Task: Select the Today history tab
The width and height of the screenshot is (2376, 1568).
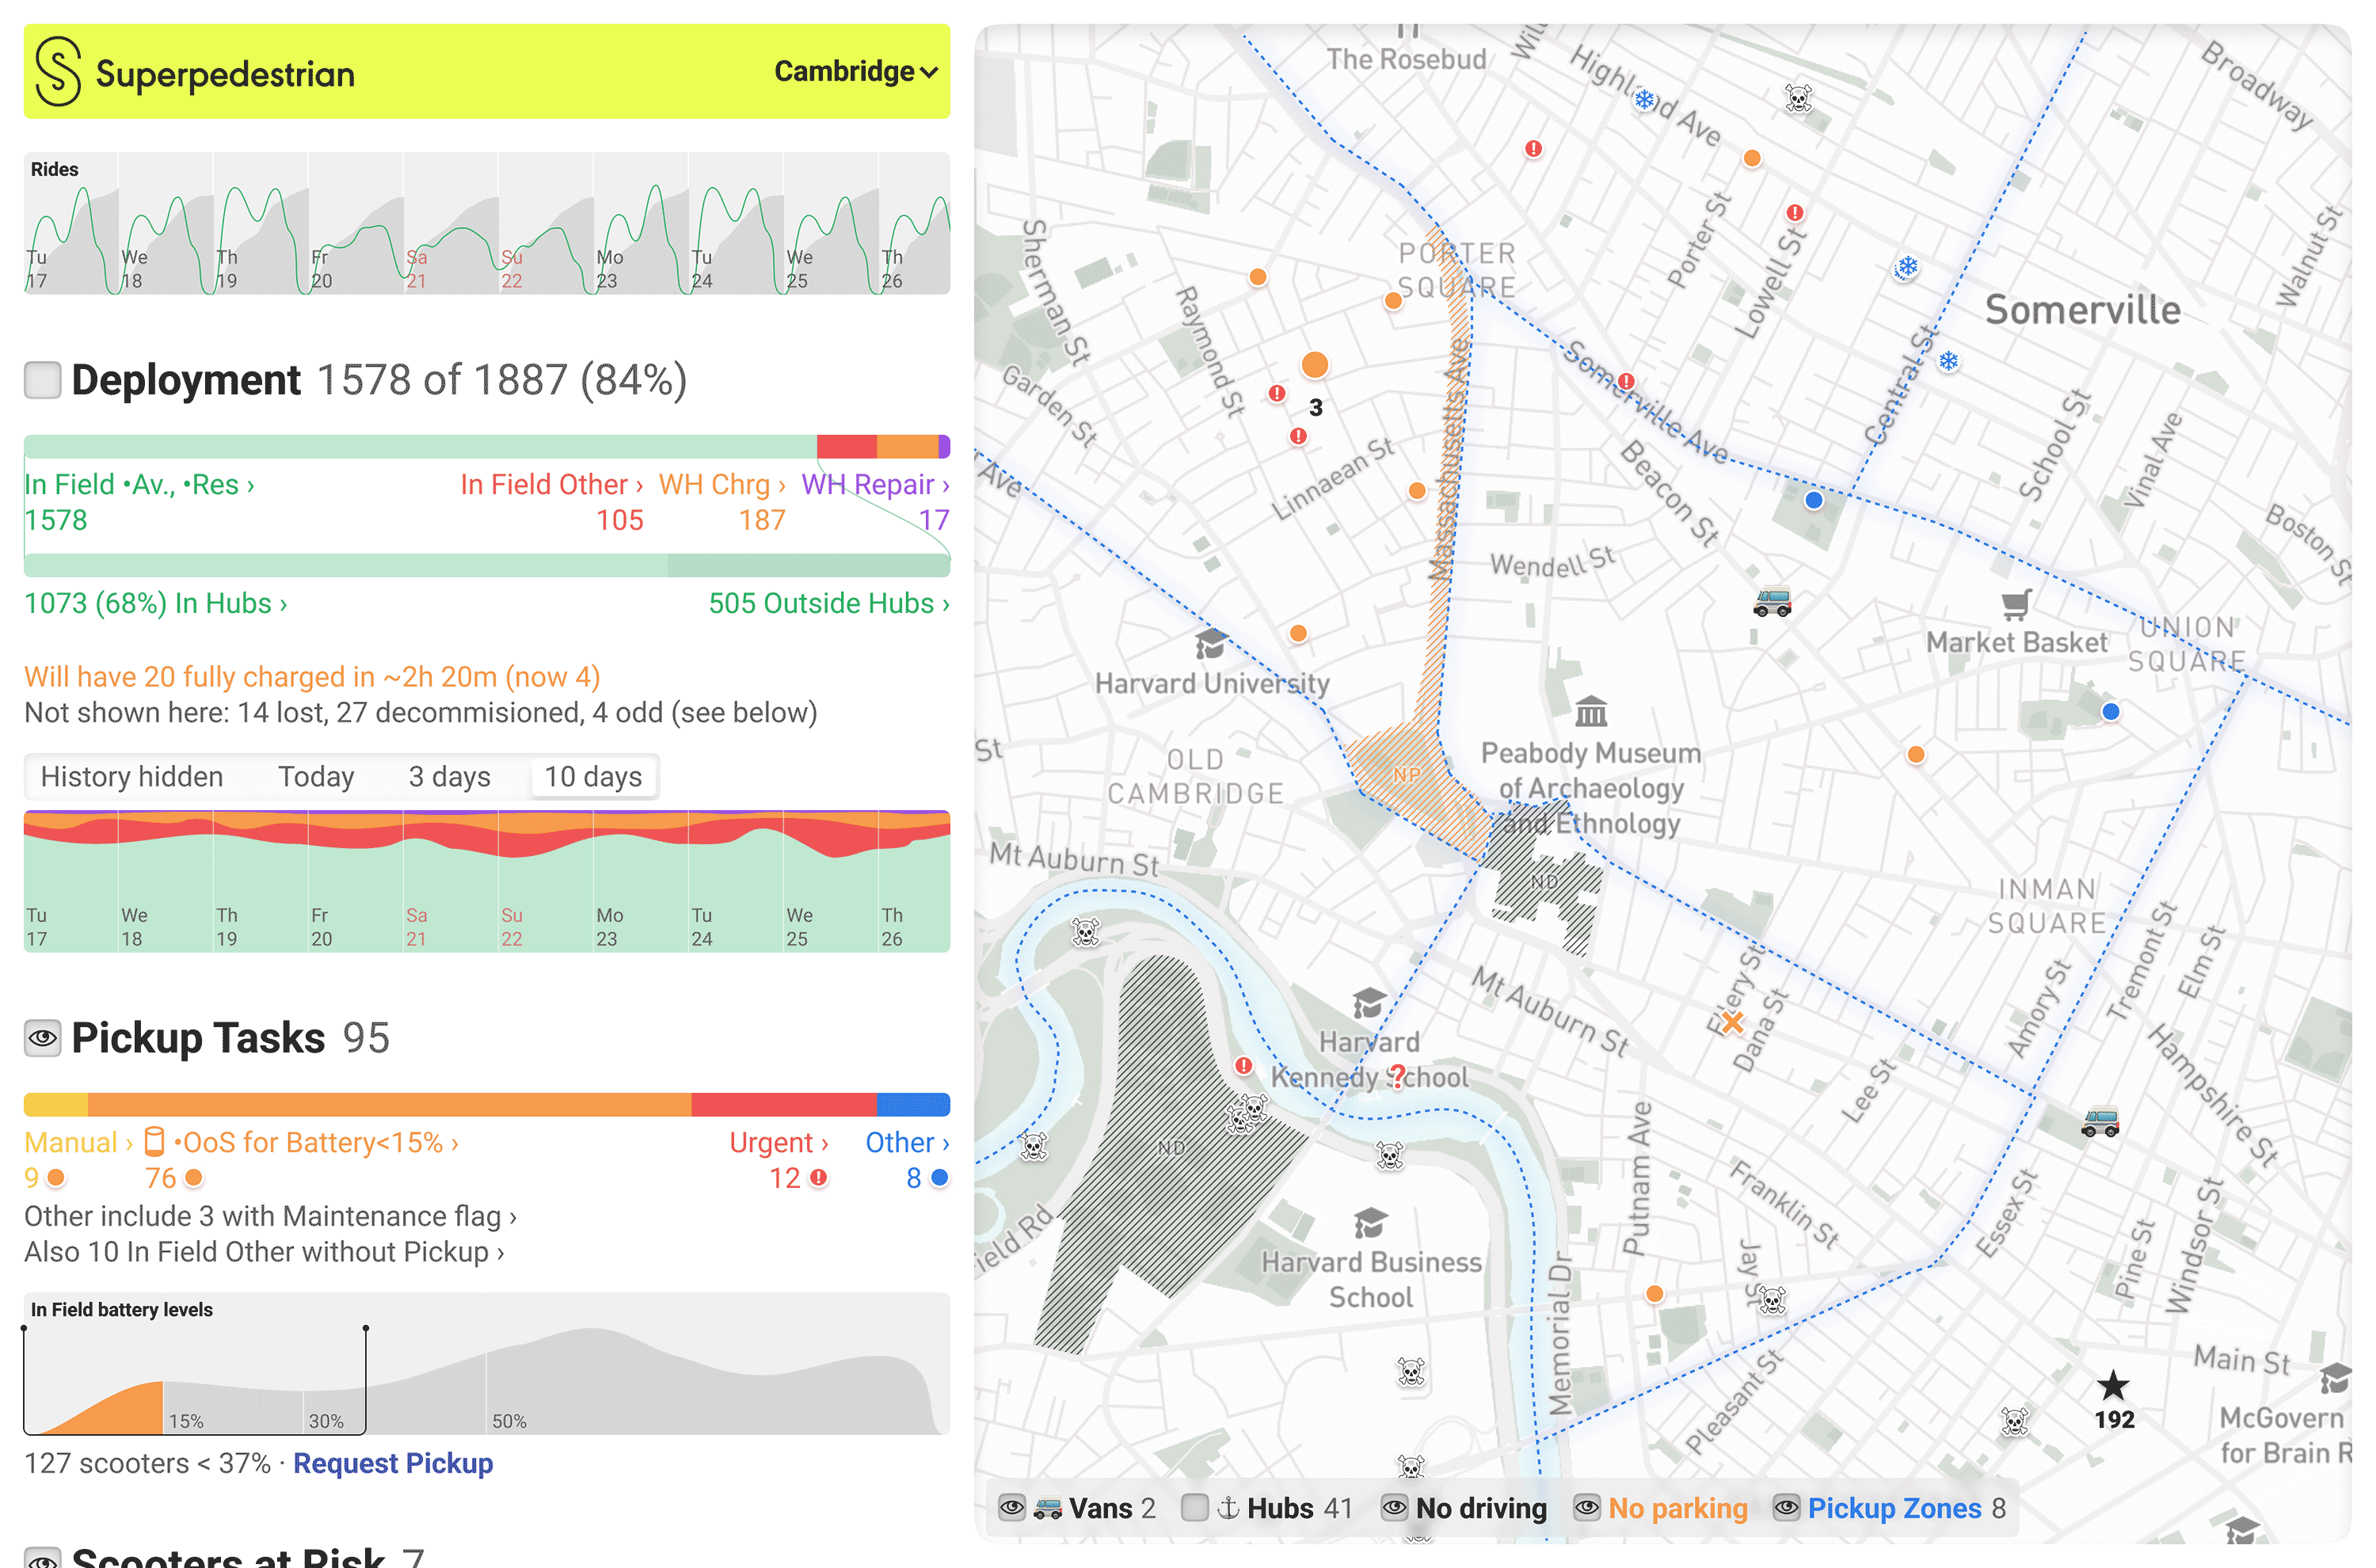Action: click(316, 777)
